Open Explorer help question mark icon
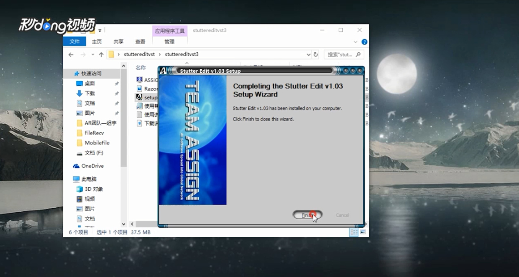Screen dimensions: 519x277 pyautogui.click(x=365, y=42)
